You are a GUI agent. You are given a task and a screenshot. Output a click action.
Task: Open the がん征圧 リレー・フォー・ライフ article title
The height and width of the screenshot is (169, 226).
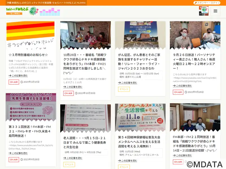coord(139,61)
